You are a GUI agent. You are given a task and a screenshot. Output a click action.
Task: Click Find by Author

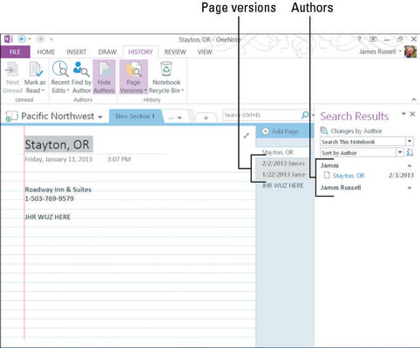pyautogui.click(x=82, y=77)
